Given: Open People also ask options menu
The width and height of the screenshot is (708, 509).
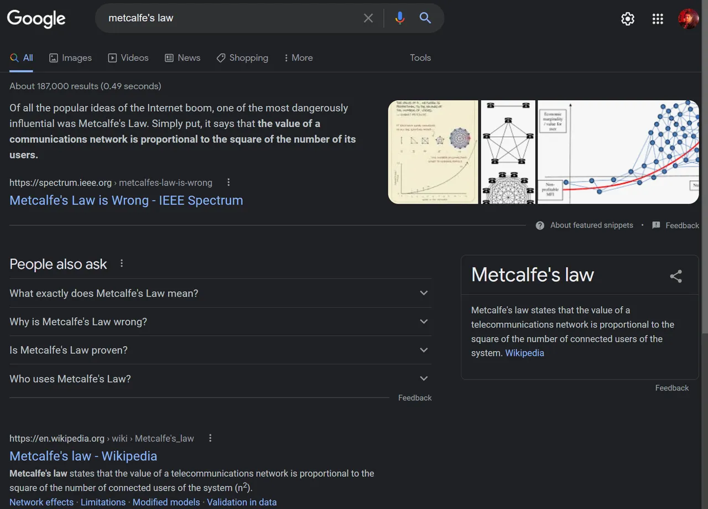Looking at the screenshot, I should [122, 264].
